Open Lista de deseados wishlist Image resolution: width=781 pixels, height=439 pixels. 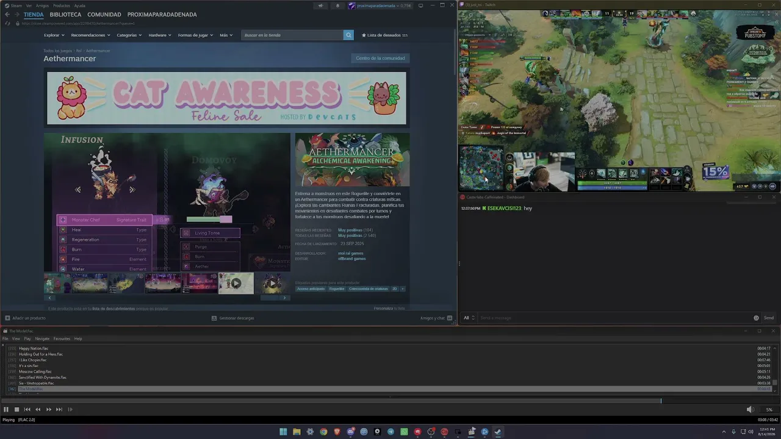pyautogui.click(x=384, y=35)
